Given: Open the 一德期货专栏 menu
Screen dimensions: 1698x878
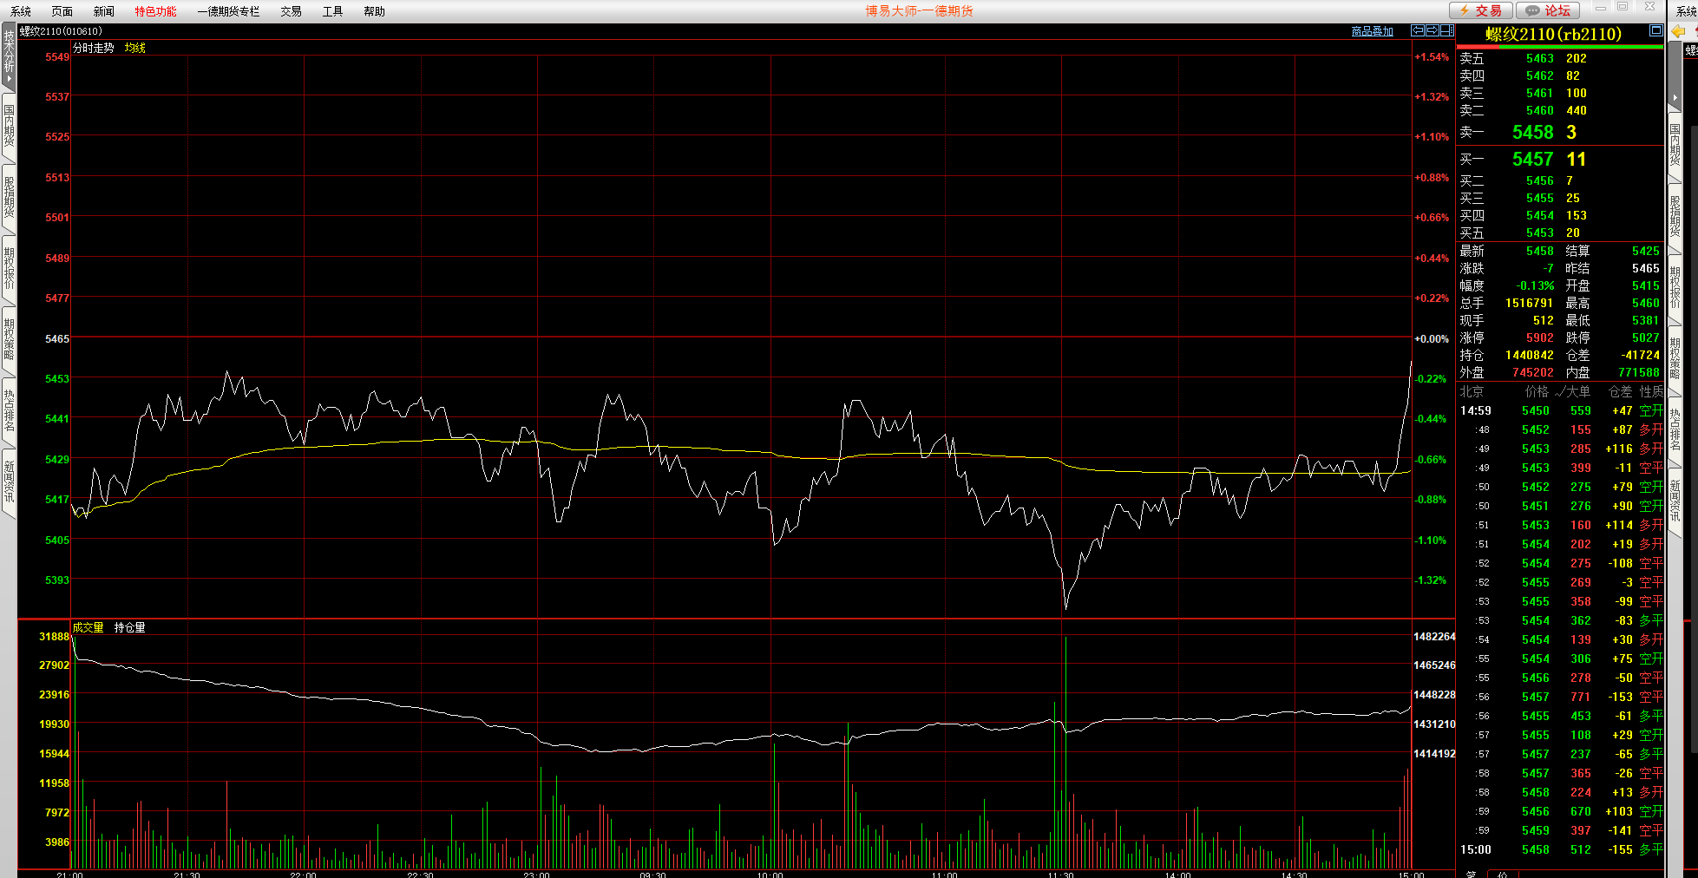Looking at the screenshot, I should click(x=228, y=11).
